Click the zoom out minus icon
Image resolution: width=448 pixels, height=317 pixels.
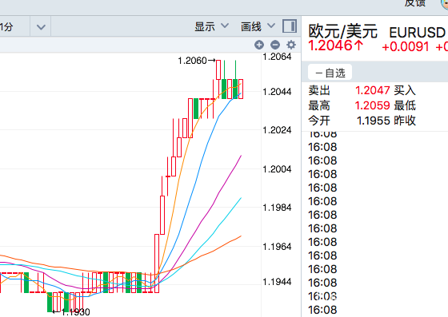[275, 45]
